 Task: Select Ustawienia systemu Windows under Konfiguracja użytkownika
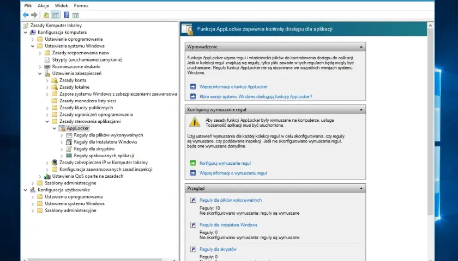tap(75, 203)
